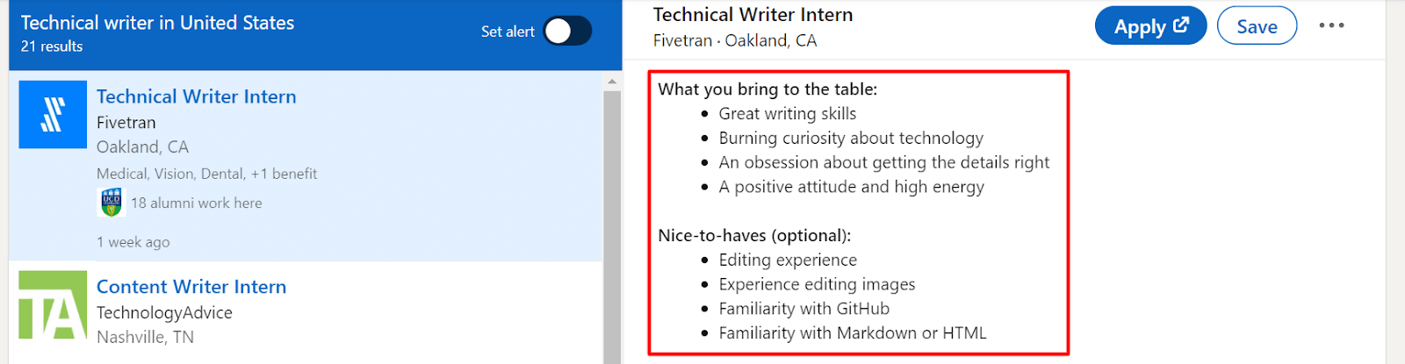Click the Technical Writer Intern detail heading
This screenshot has width=1405, height=364.
click(753, 15)
